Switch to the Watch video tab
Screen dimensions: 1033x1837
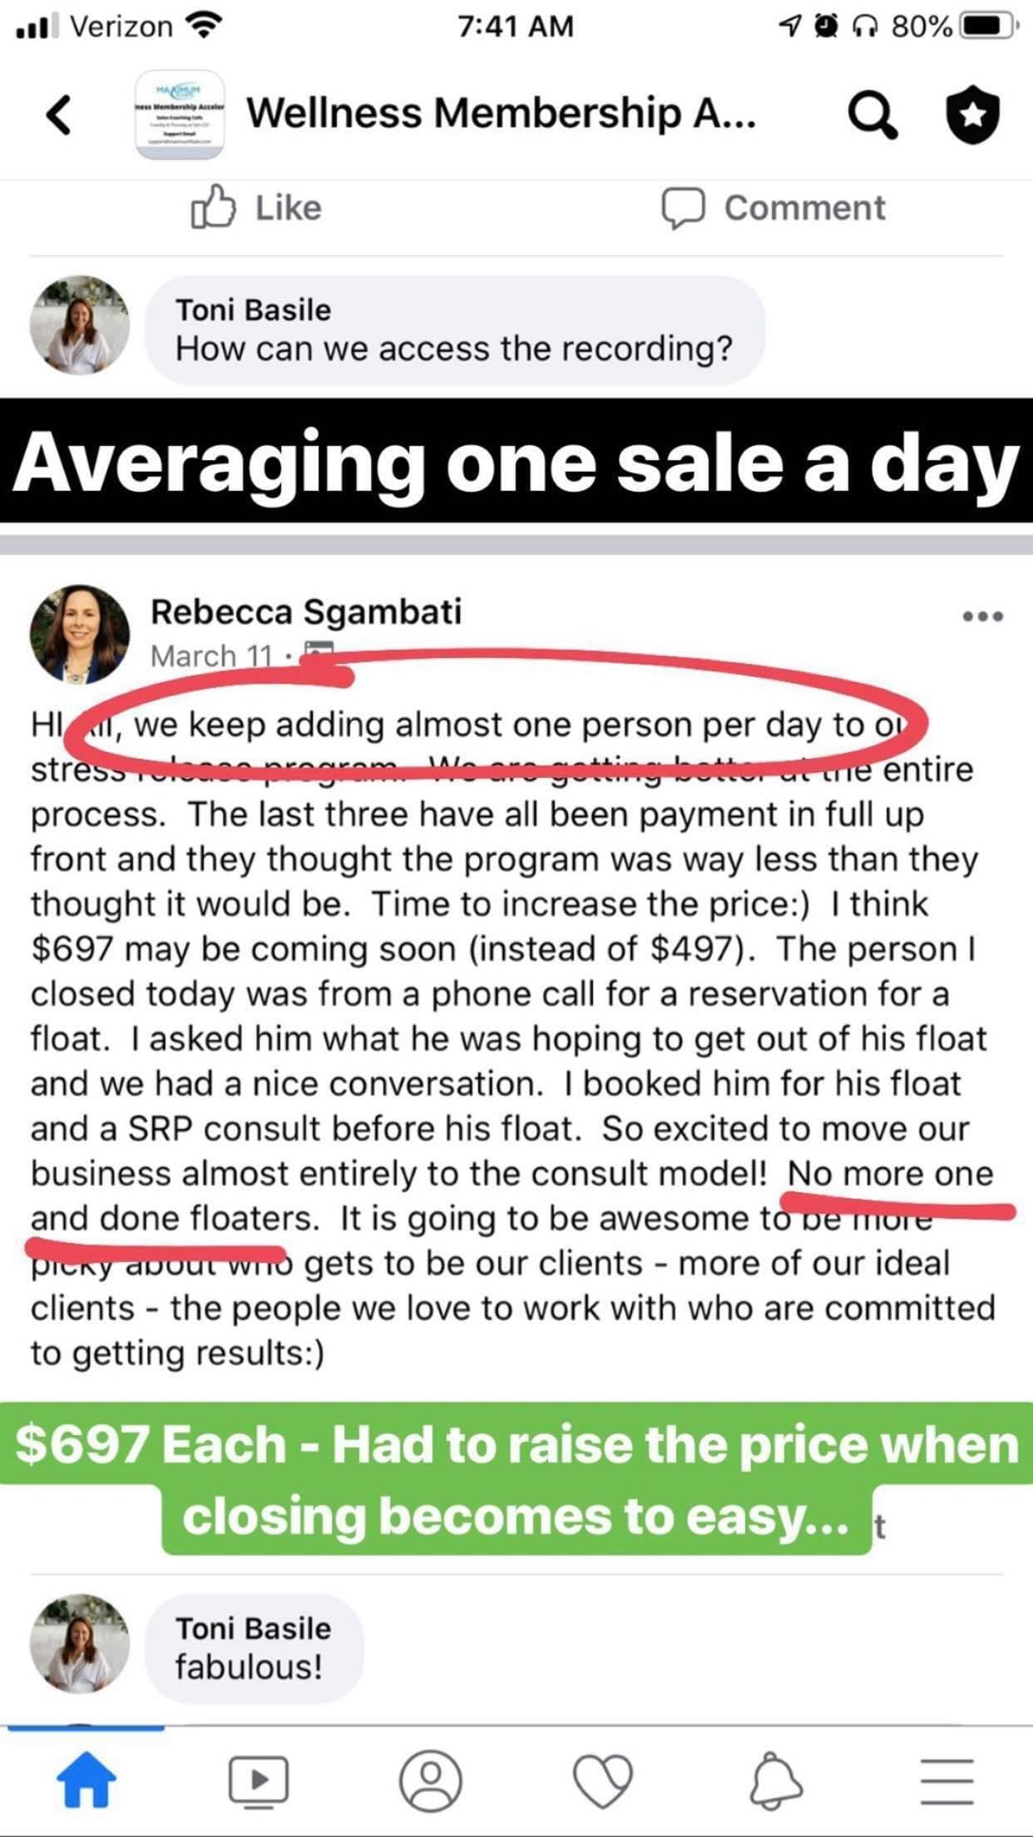[259, 1780]
